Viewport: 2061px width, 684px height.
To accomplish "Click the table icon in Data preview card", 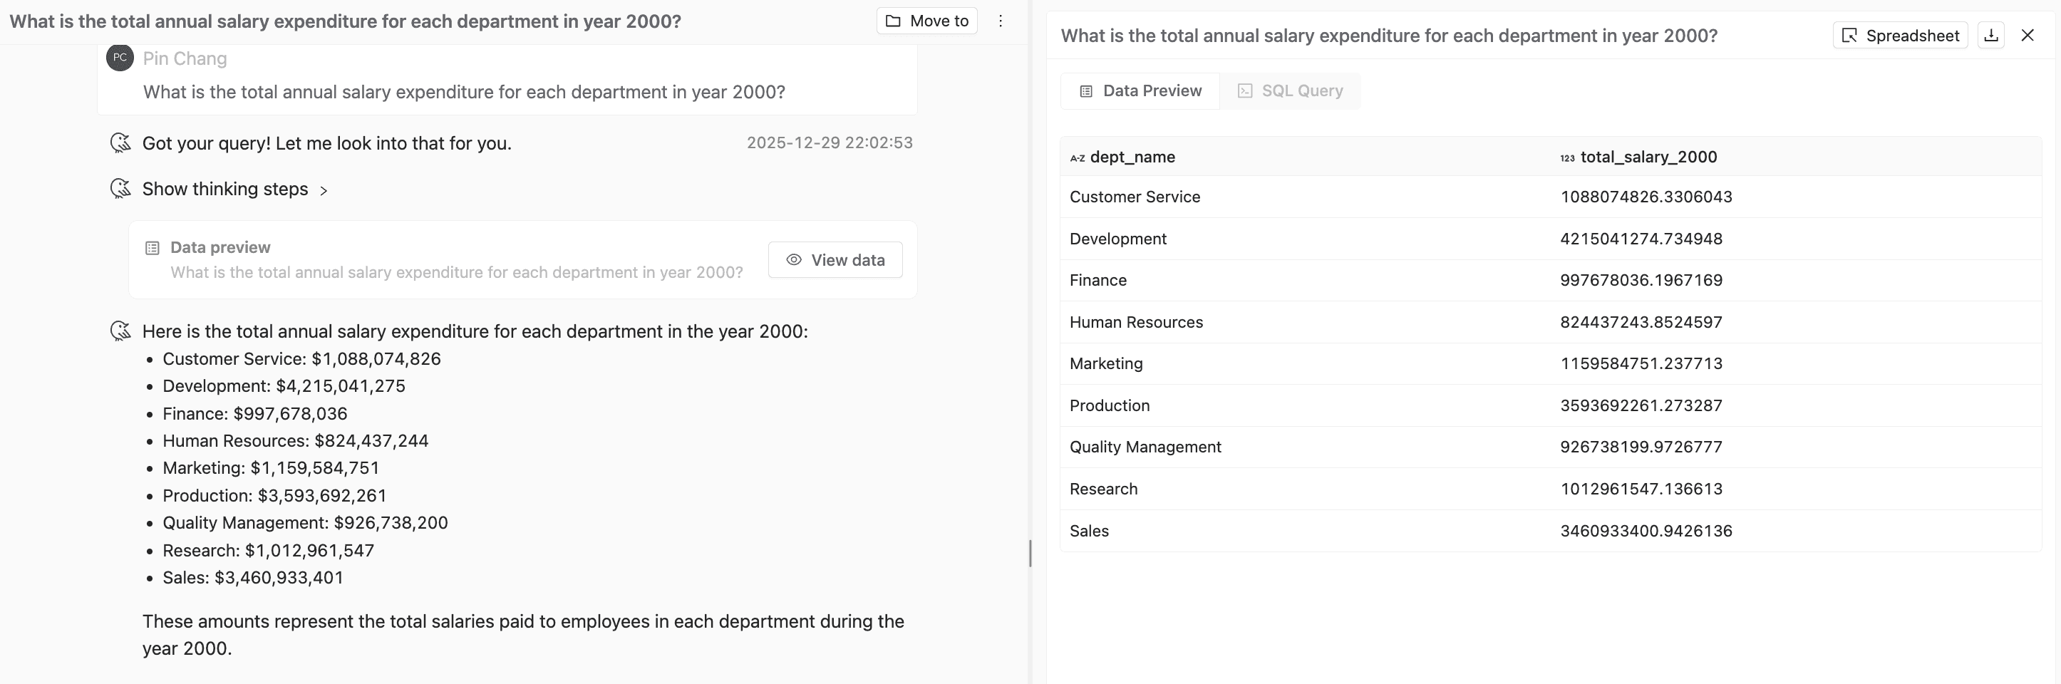I will 152,248.
